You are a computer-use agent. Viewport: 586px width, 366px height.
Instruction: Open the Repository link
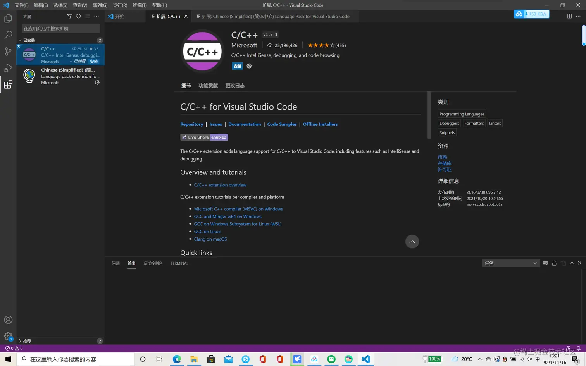[x=191, y=124]
